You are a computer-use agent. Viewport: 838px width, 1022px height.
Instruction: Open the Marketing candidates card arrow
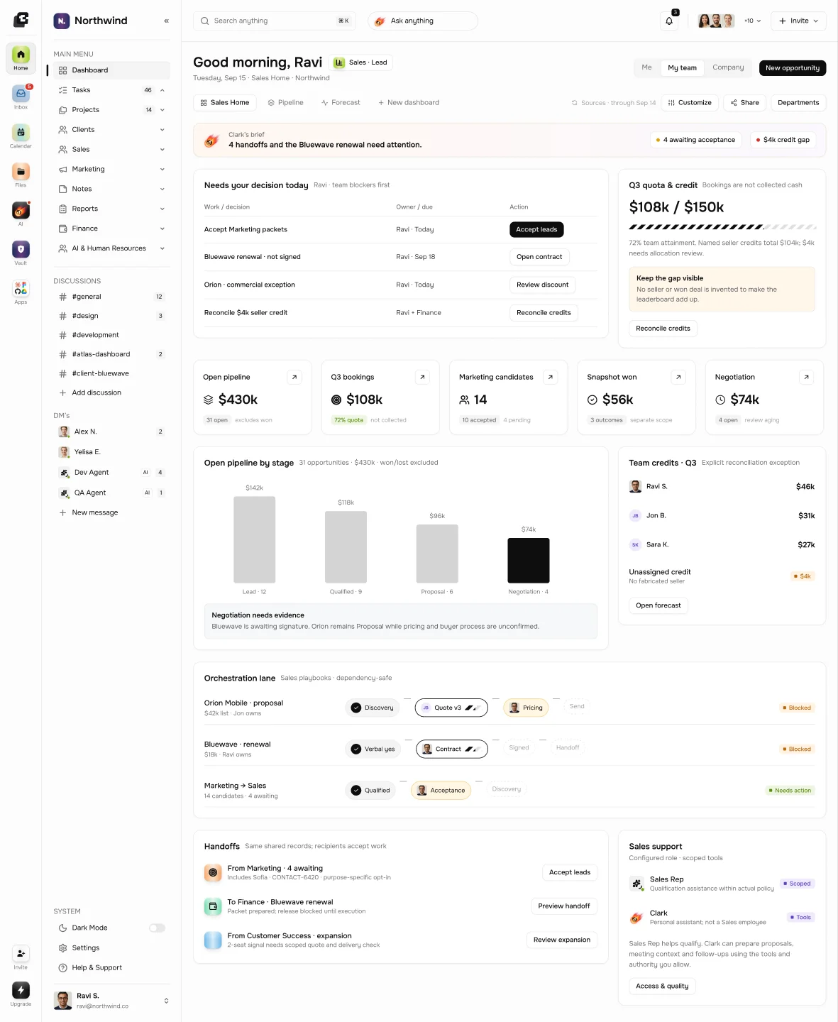coord(550,378)
